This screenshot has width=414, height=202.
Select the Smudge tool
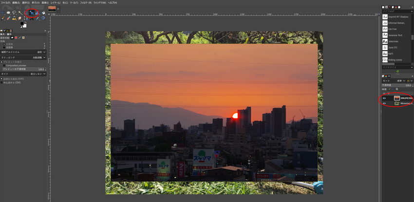[x=20, y=18]
